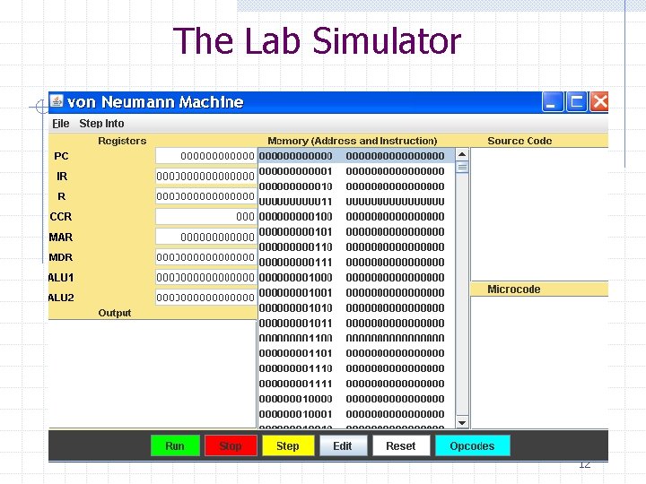This screenshot has height=484, width=646.
Task: Click the R register field
Action: [206, 196]
